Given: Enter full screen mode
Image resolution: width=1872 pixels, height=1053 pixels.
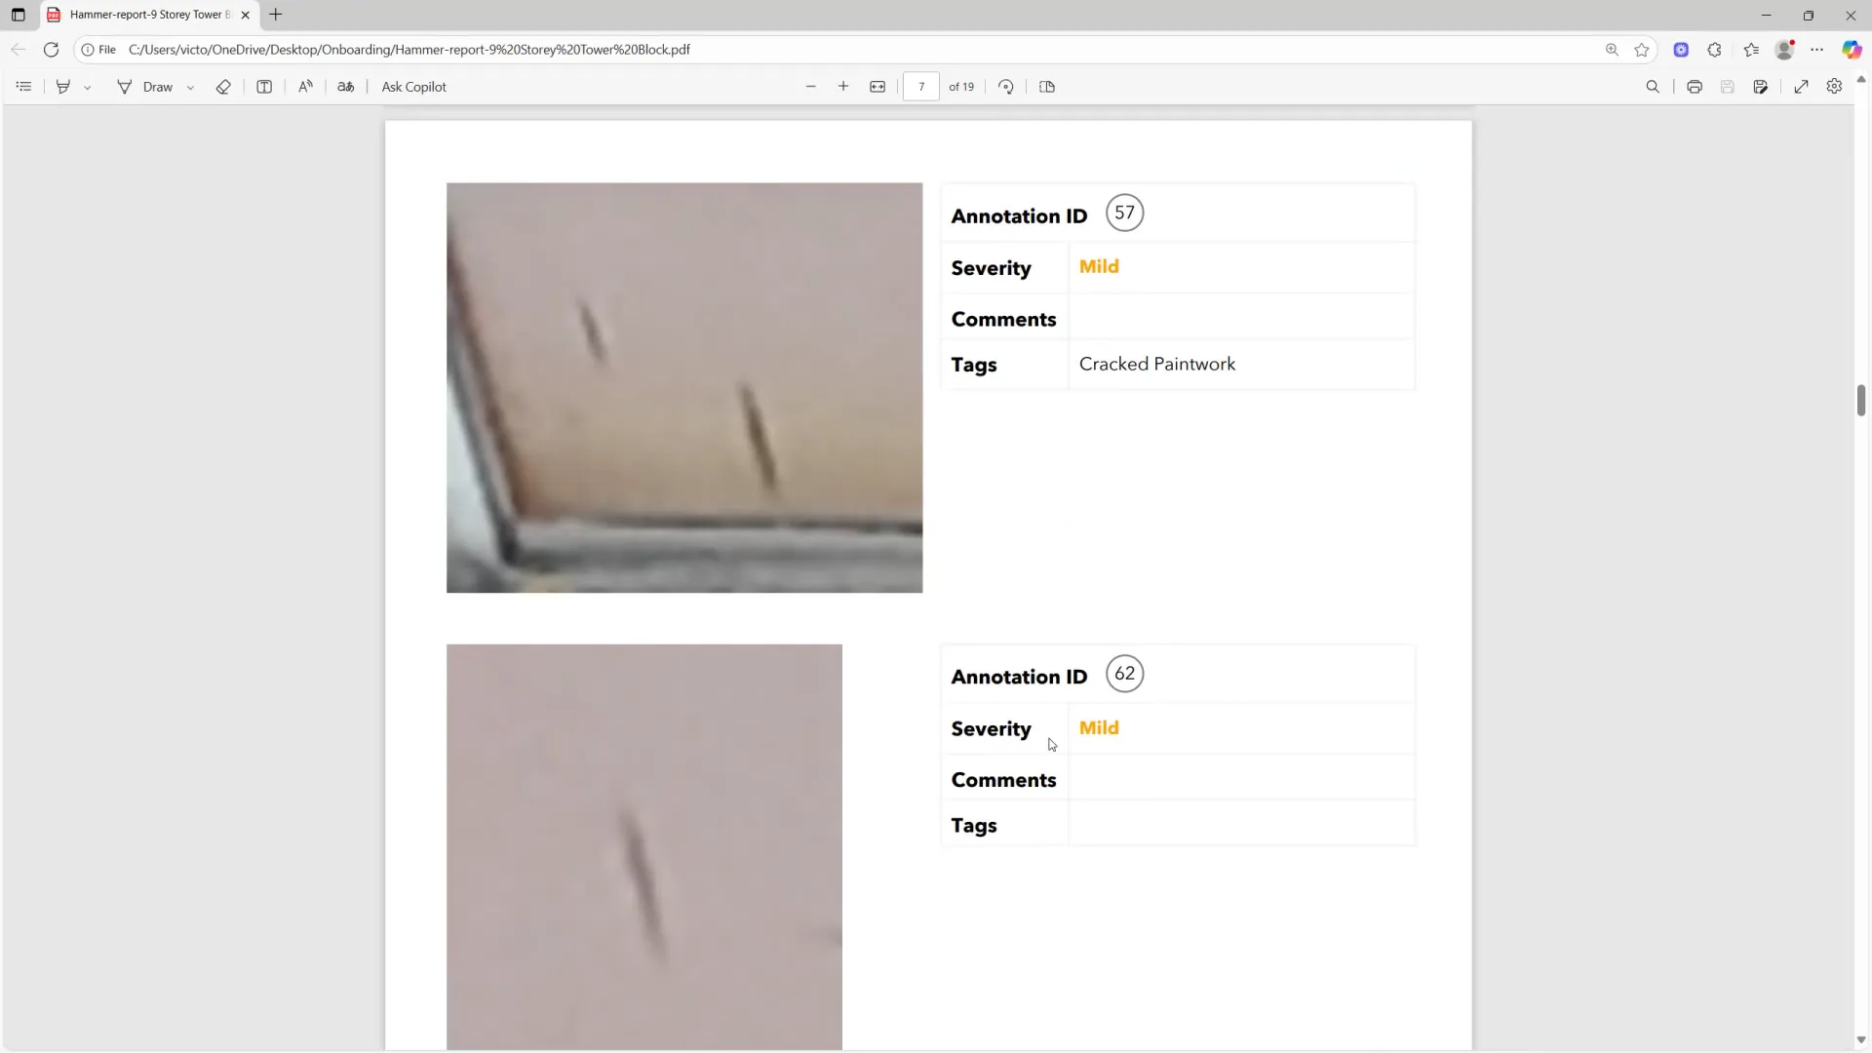Looking at the screenshot, I should pos(1802,87).
